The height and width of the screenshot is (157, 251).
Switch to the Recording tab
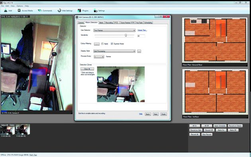point(109,23)
